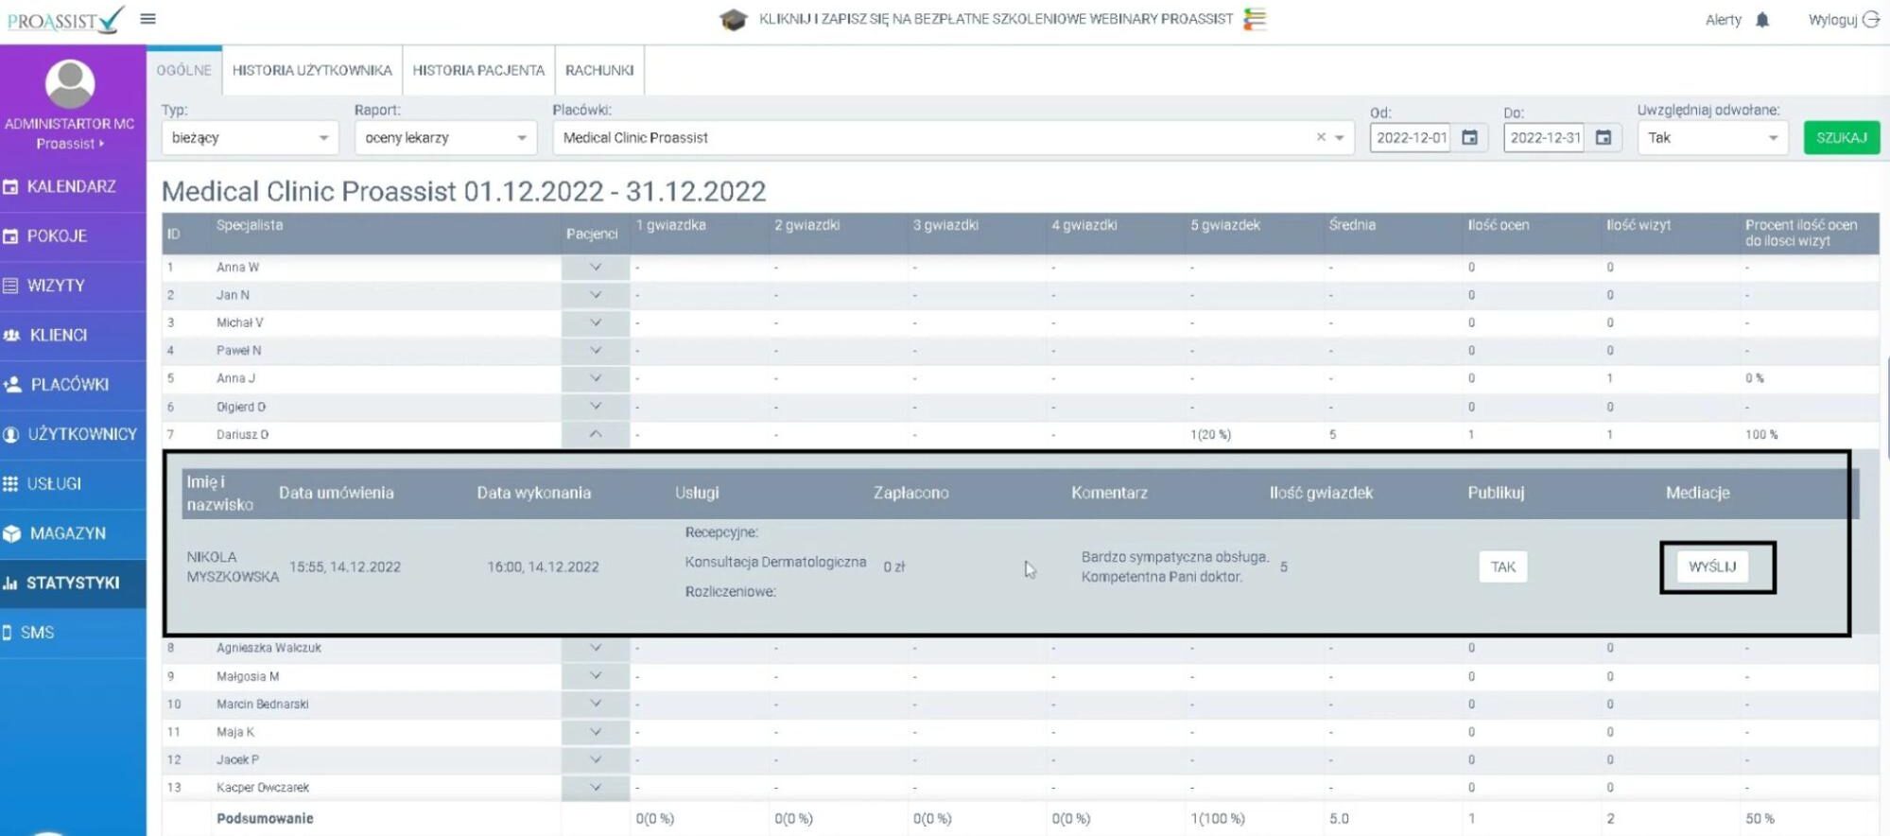Go to Wizyty section

click(x=73, y=286)
